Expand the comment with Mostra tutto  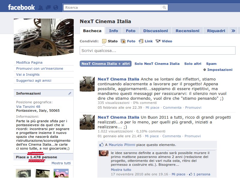tap(121, 170)
